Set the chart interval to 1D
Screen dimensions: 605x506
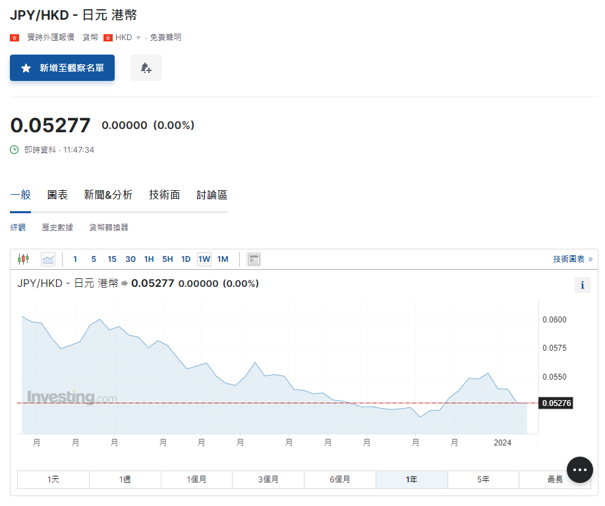(x=186, y=259)
